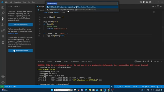
Task: Open the Copilot chat robot icon
Action: coord(3,43)
